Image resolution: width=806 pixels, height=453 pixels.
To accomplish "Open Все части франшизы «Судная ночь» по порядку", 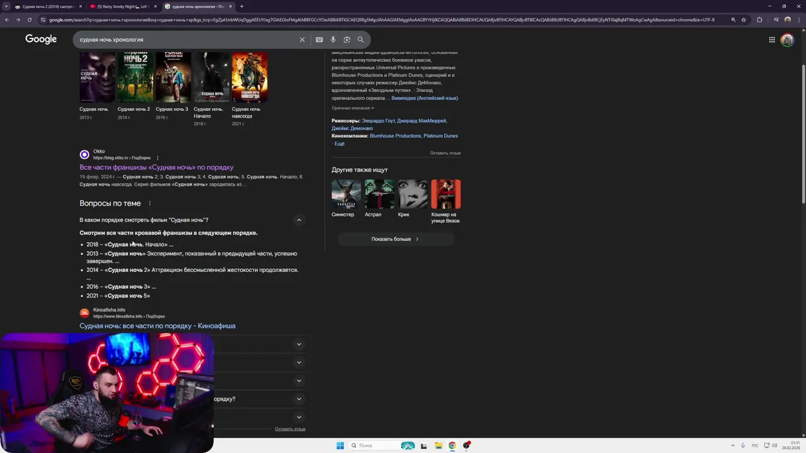I will click(x=156, y=167).
